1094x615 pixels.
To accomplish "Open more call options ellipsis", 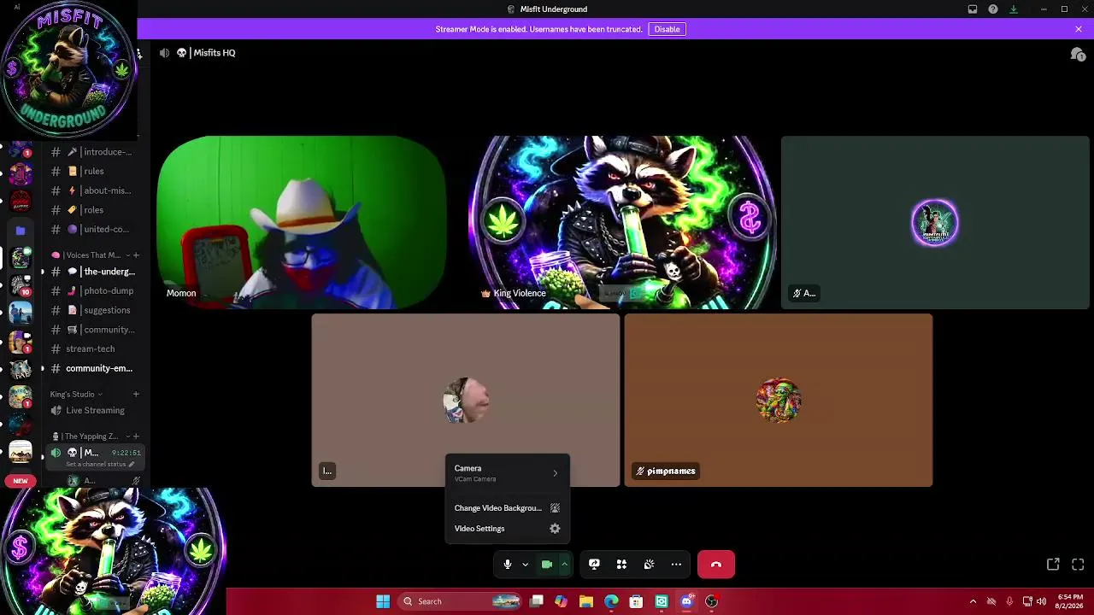I will [676, 565].
